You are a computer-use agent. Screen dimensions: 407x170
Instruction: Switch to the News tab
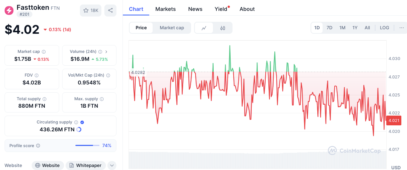coord(195,9)
